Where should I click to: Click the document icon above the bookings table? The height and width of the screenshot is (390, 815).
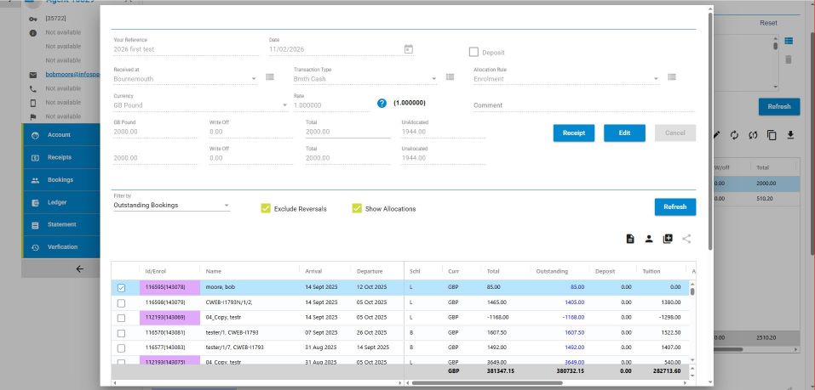[630, 239]
